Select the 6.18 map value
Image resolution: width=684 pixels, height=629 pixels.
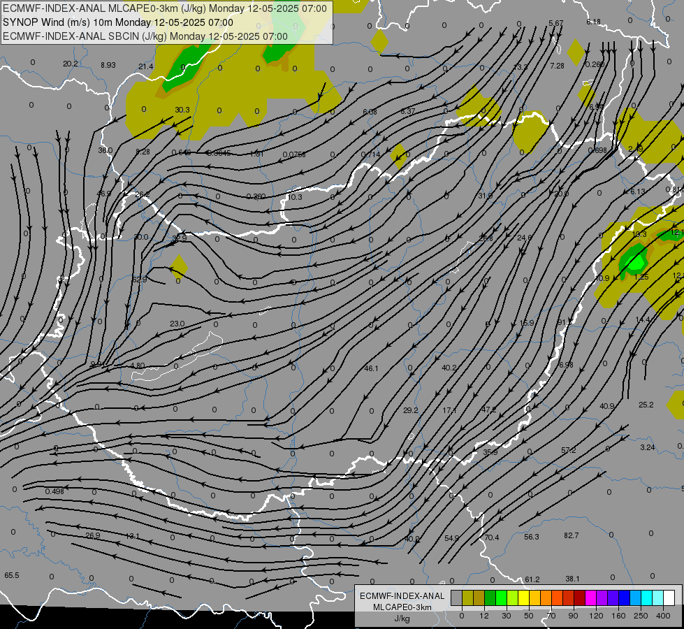593,22
